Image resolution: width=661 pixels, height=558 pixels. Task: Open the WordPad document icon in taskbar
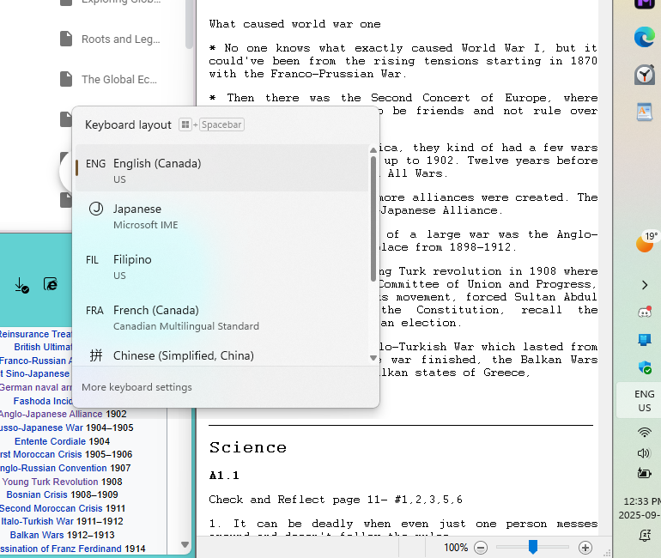click(644, 112)
